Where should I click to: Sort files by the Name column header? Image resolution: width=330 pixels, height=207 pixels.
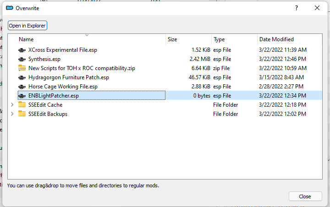point(26,39)
